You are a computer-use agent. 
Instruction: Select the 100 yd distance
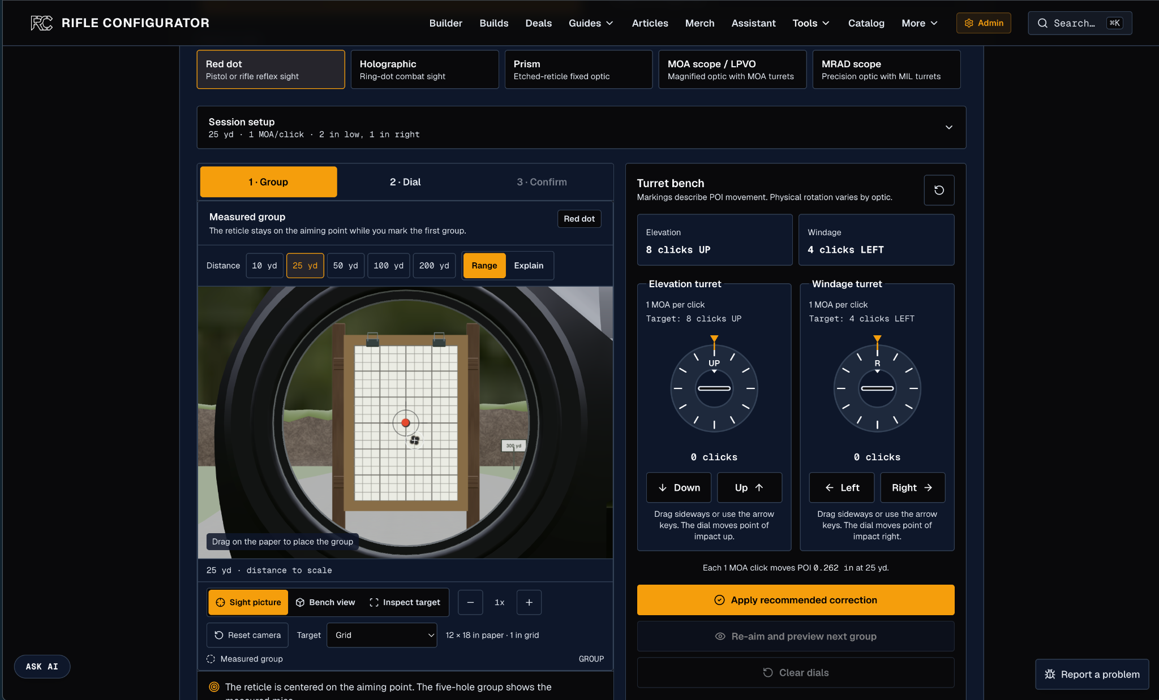[388, 266]
